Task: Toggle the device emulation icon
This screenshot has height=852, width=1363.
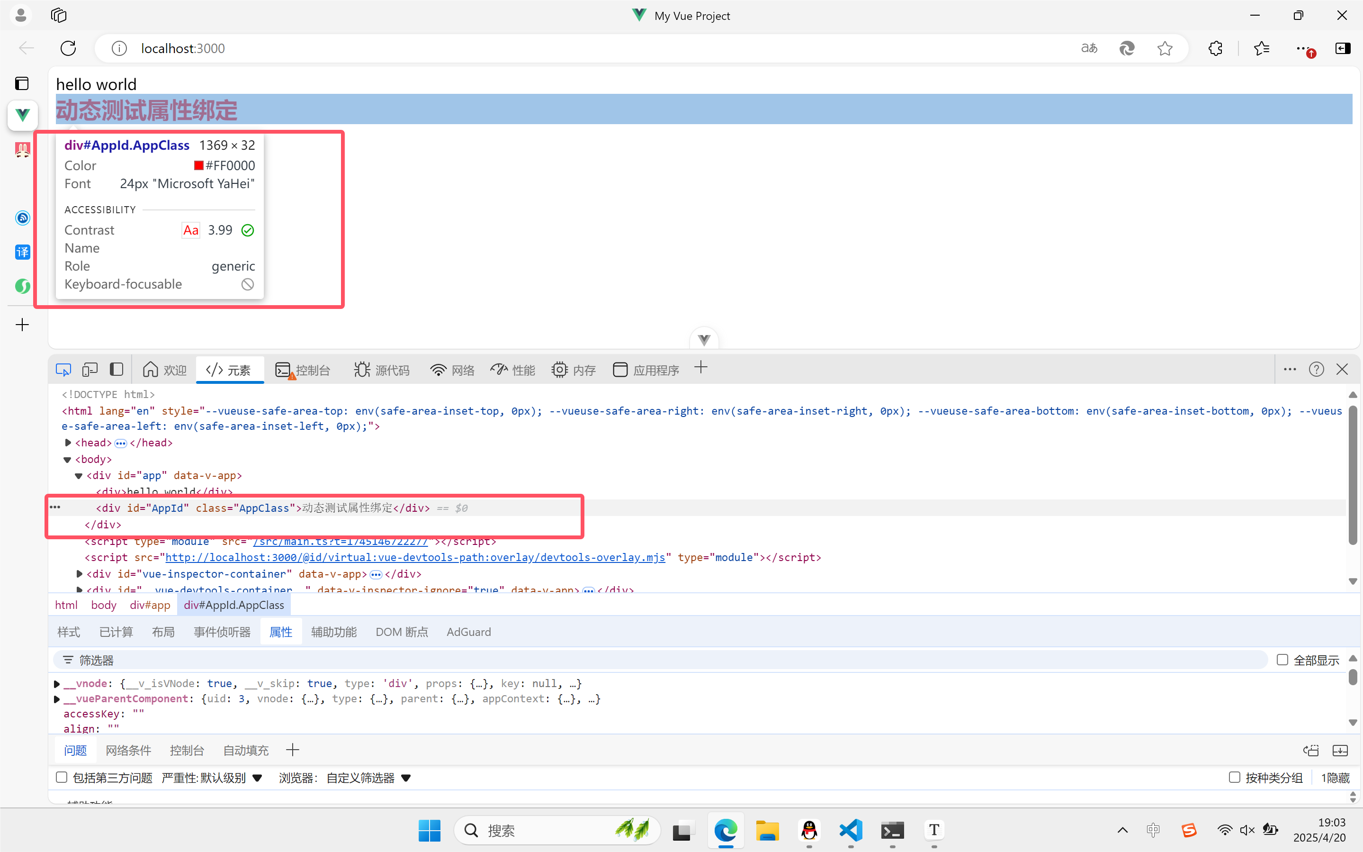Action: pyautogui.click(x=90, y=370)
